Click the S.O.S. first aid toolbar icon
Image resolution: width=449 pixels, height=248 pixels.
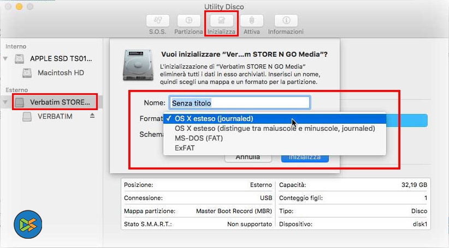(158, 21)
